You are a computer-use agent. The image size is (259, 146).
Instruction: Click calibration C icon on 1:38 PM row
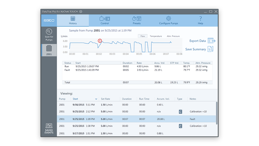coord(180,126)
